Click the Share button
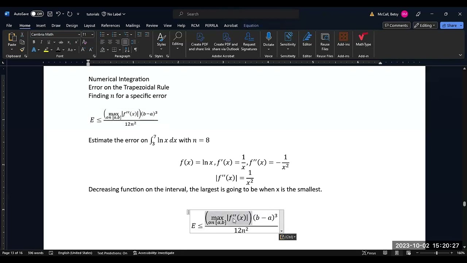Screen dimensions: 467x263 [451, 26]
